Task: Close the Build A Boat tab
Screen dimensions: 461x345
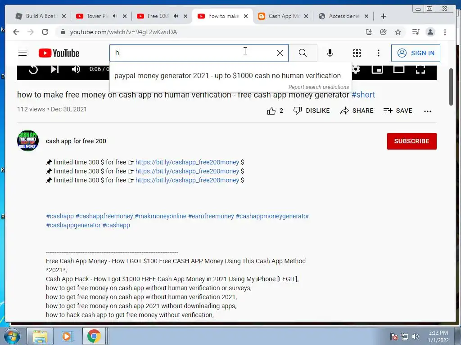Action: click(x=64, y=16)
